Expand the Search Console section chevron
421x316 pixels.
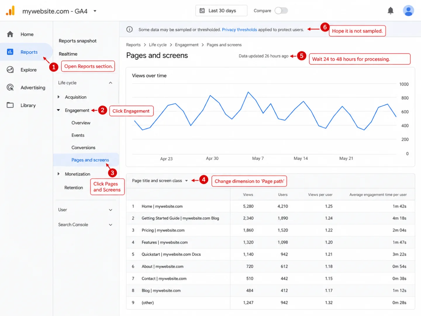[111, 225]
